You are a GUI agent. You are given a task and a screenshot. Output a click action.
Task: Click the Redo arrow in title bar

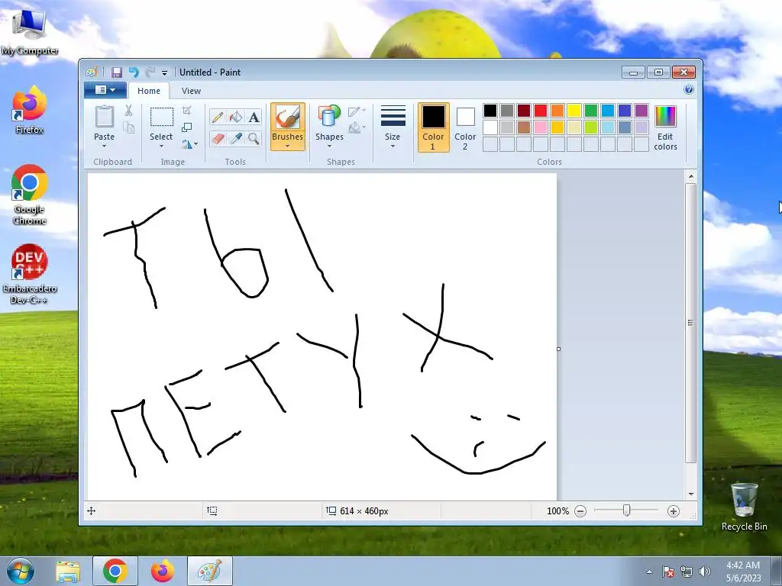[x=150, y=72]
